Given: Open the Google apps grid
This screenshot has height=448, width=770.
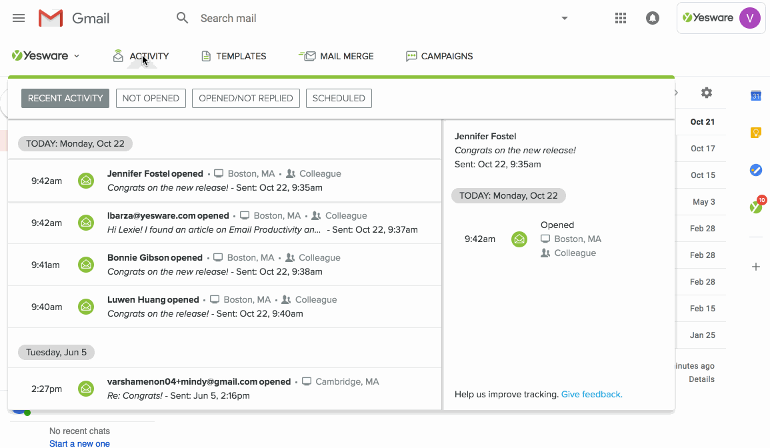Looking at the screenshot, I should point(621,18).
